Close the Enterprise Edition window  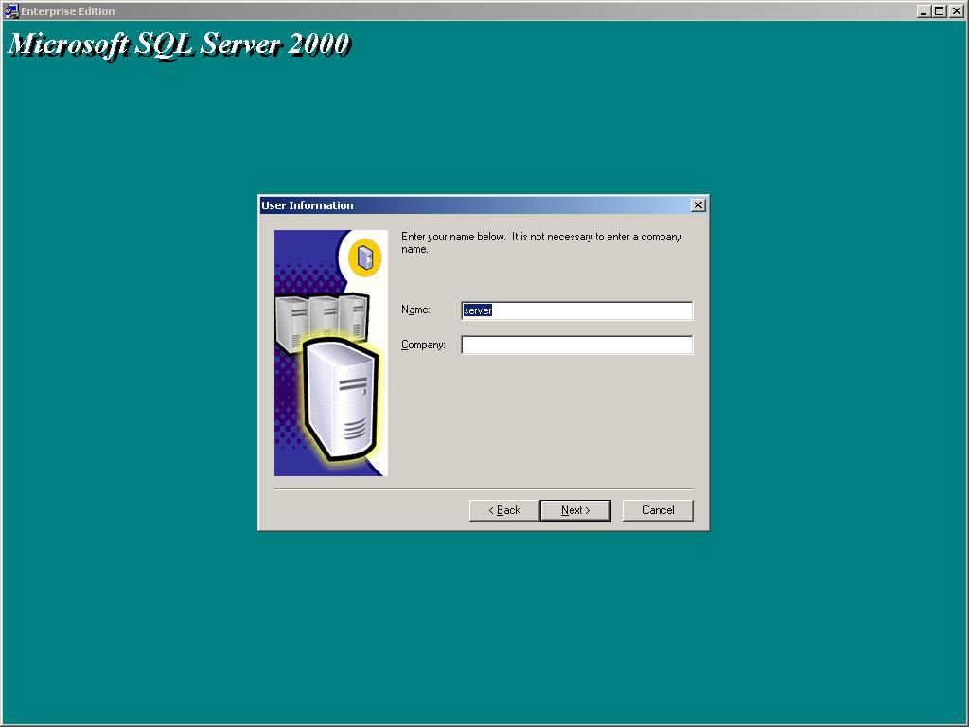click(956, 11)
